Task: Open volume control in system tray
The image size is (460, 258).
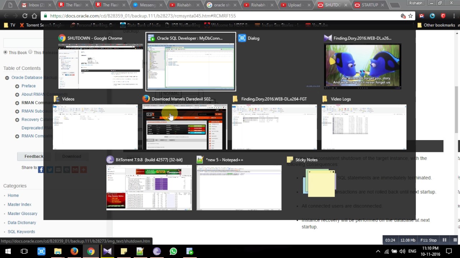Action: [x=402, y=251]
